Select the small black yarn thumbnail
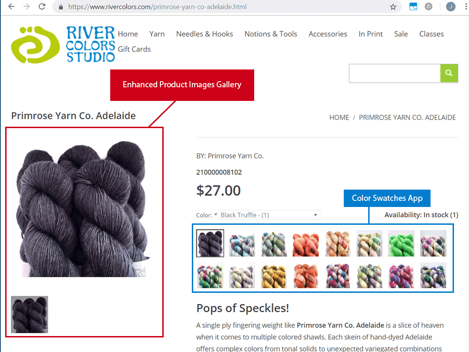This screenshot has width=469, height=352. 29,314
